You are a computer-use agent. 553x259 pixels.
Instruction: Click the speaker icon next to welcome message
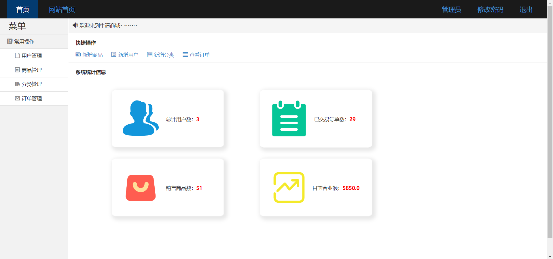click(75, 25)
